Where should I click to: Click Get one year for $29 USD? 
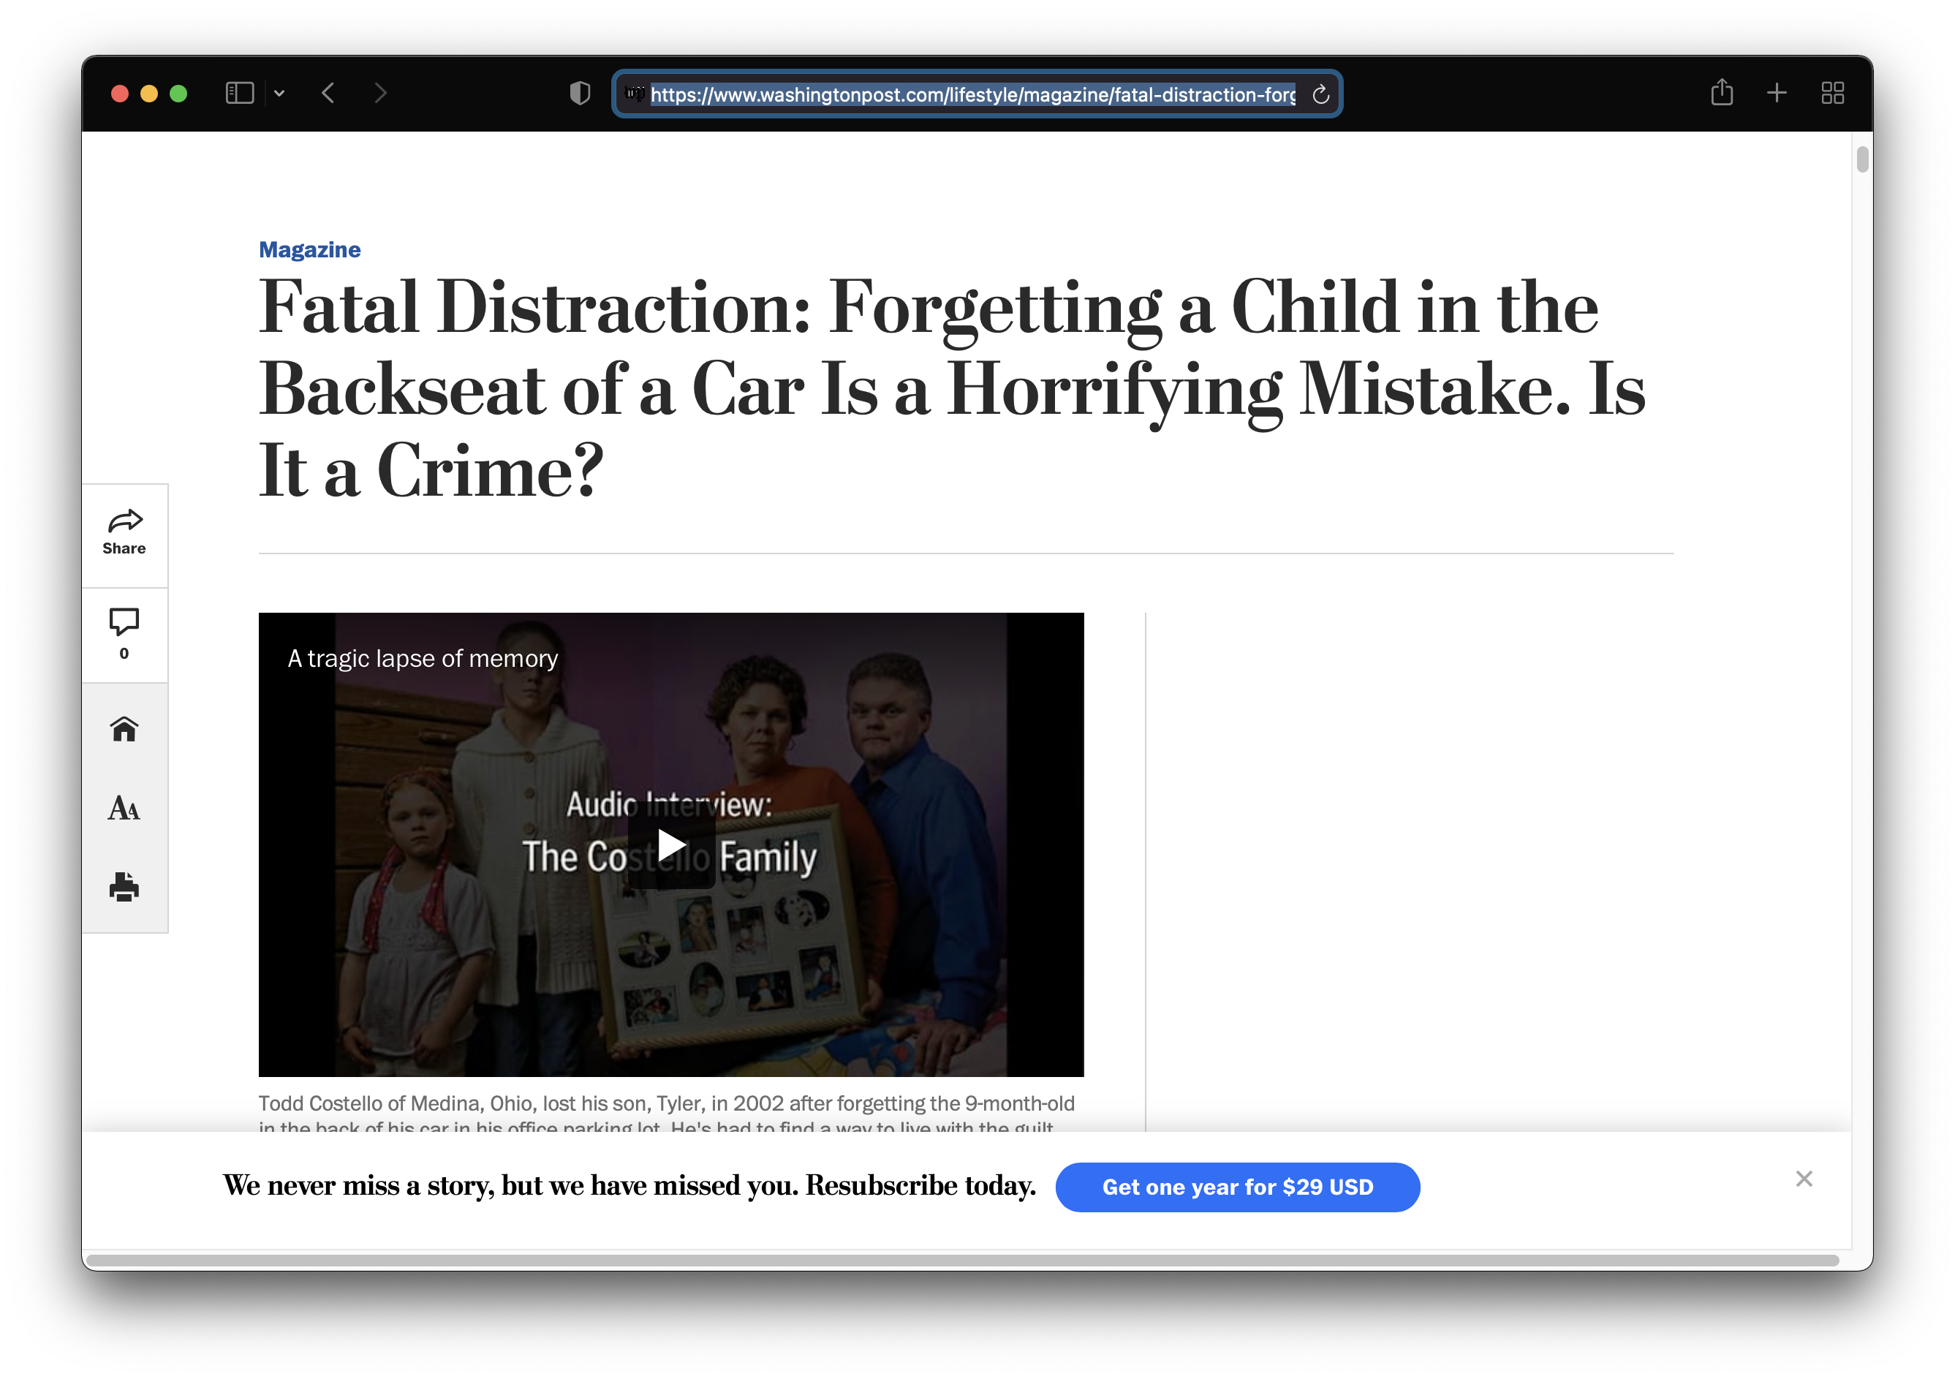1237,1187
